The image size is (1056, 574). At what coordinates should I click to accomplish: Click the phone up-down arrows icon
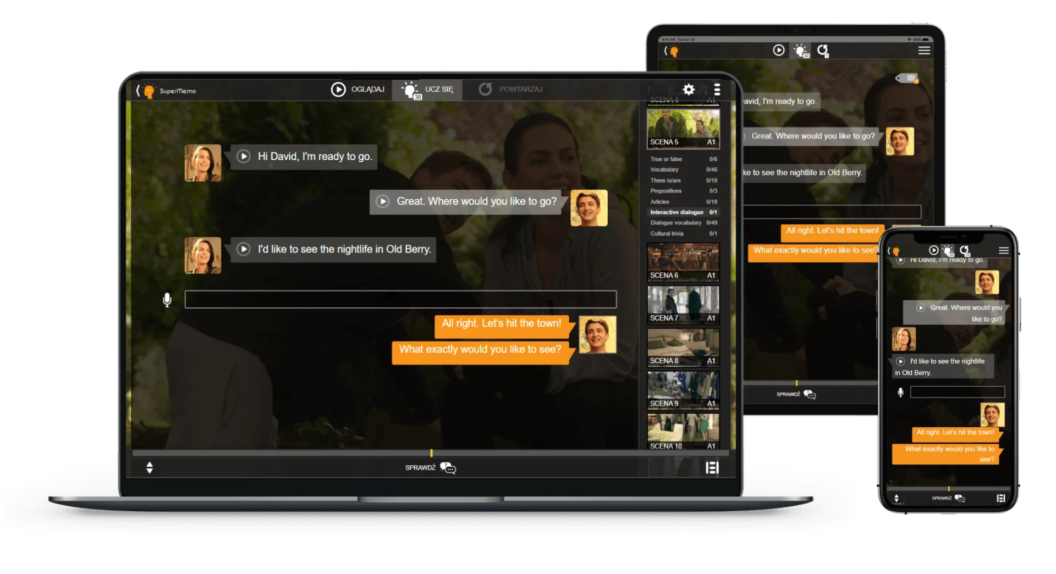pyautogui.click(x=897, y=498)
